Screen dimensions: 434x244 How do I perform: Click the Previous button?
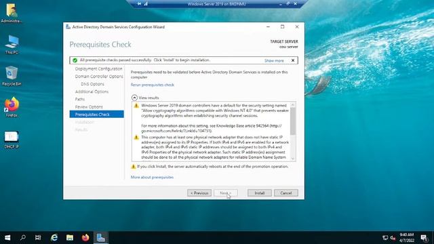click(x=199, y=192)
